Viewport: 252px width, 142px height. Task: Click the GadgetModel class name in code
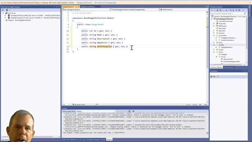[x=98, y=24]
